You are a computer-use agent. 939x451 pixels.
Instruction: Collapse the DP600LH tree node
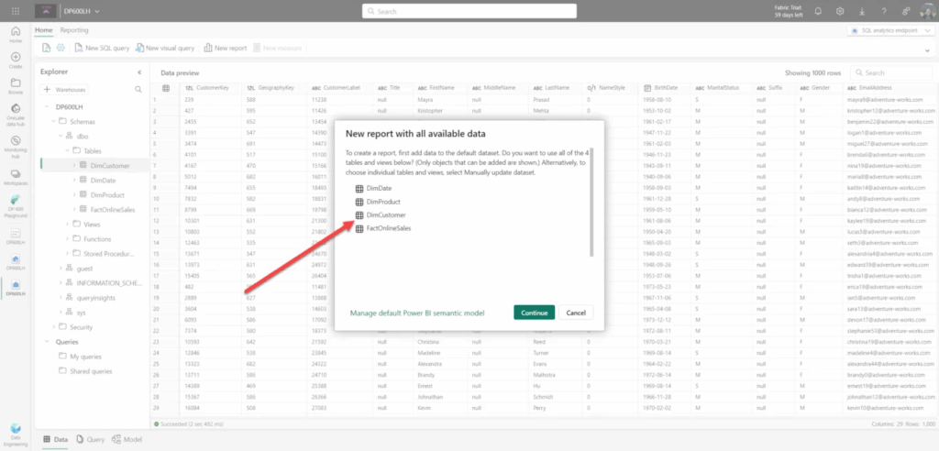(x=47, y=106)
